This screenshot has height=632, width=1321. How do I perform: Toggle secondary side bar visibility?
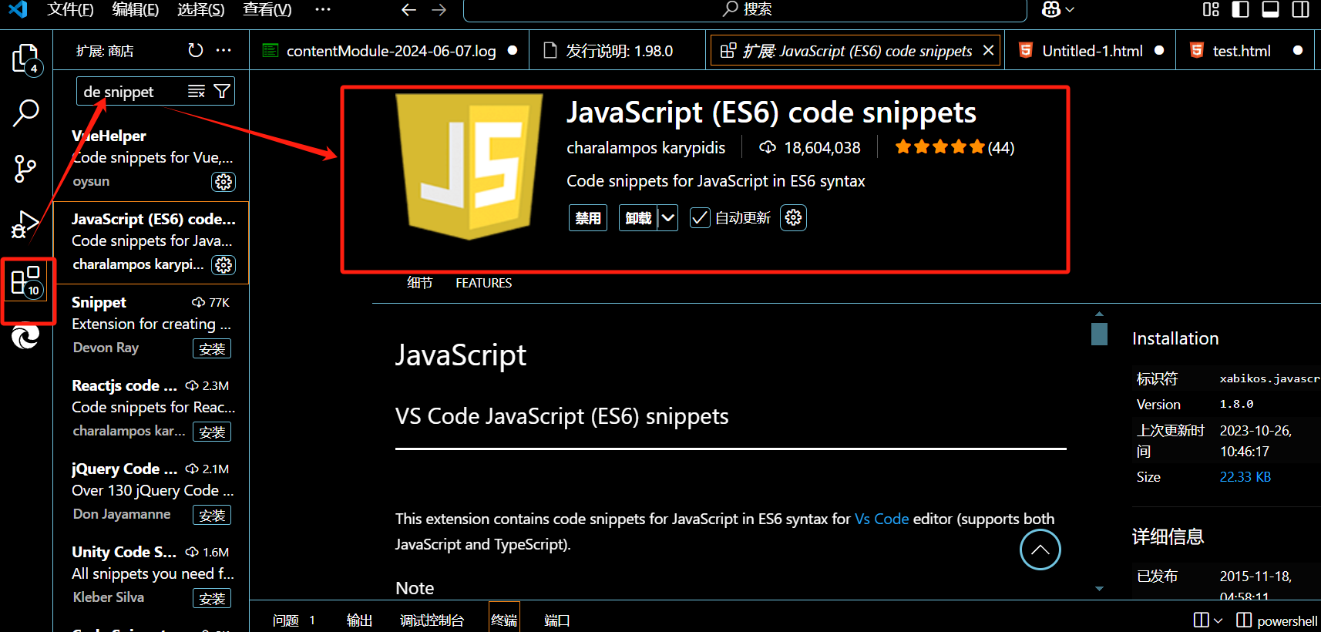[x=1301, y=9]
